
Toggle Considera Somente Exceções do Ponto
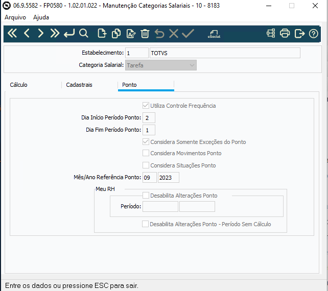(146, 142)
